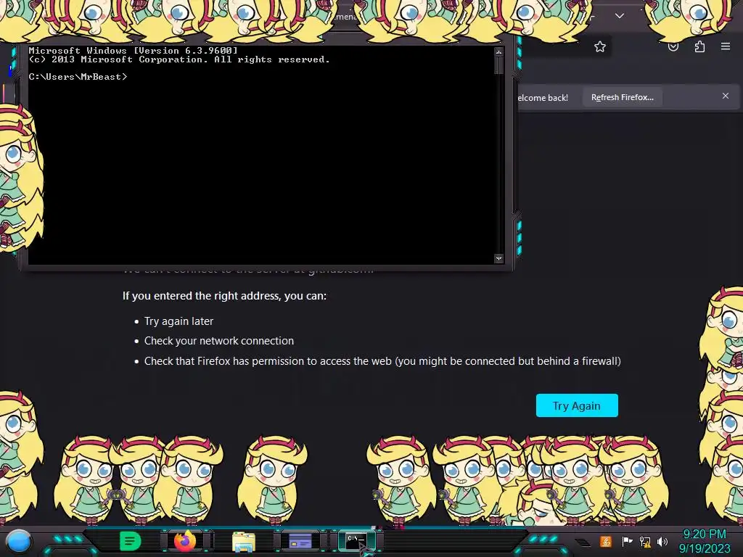Click 'Check your network connection' text
Viewport: 743px width, 557px height.
click(x=219, y=341)
